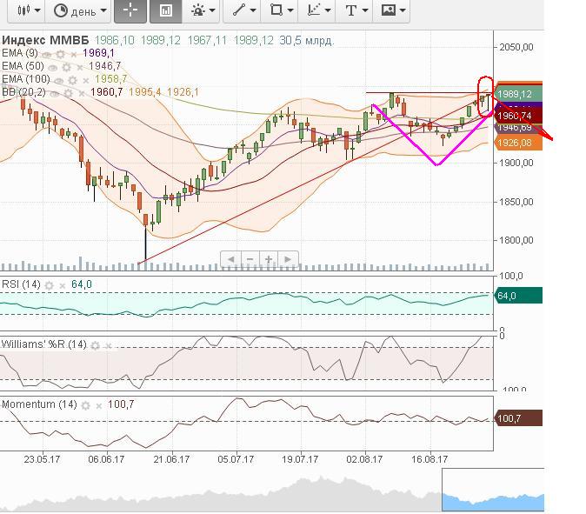Remove the EMA (9) indicator

coord(74,55)
